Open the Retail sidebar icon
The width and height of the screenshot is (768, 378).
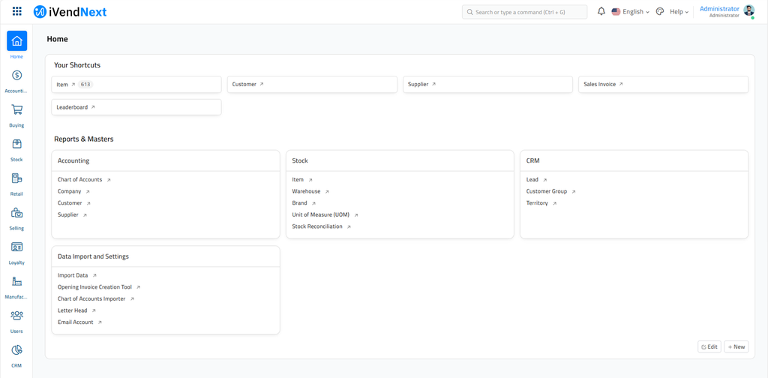(16, 178)
